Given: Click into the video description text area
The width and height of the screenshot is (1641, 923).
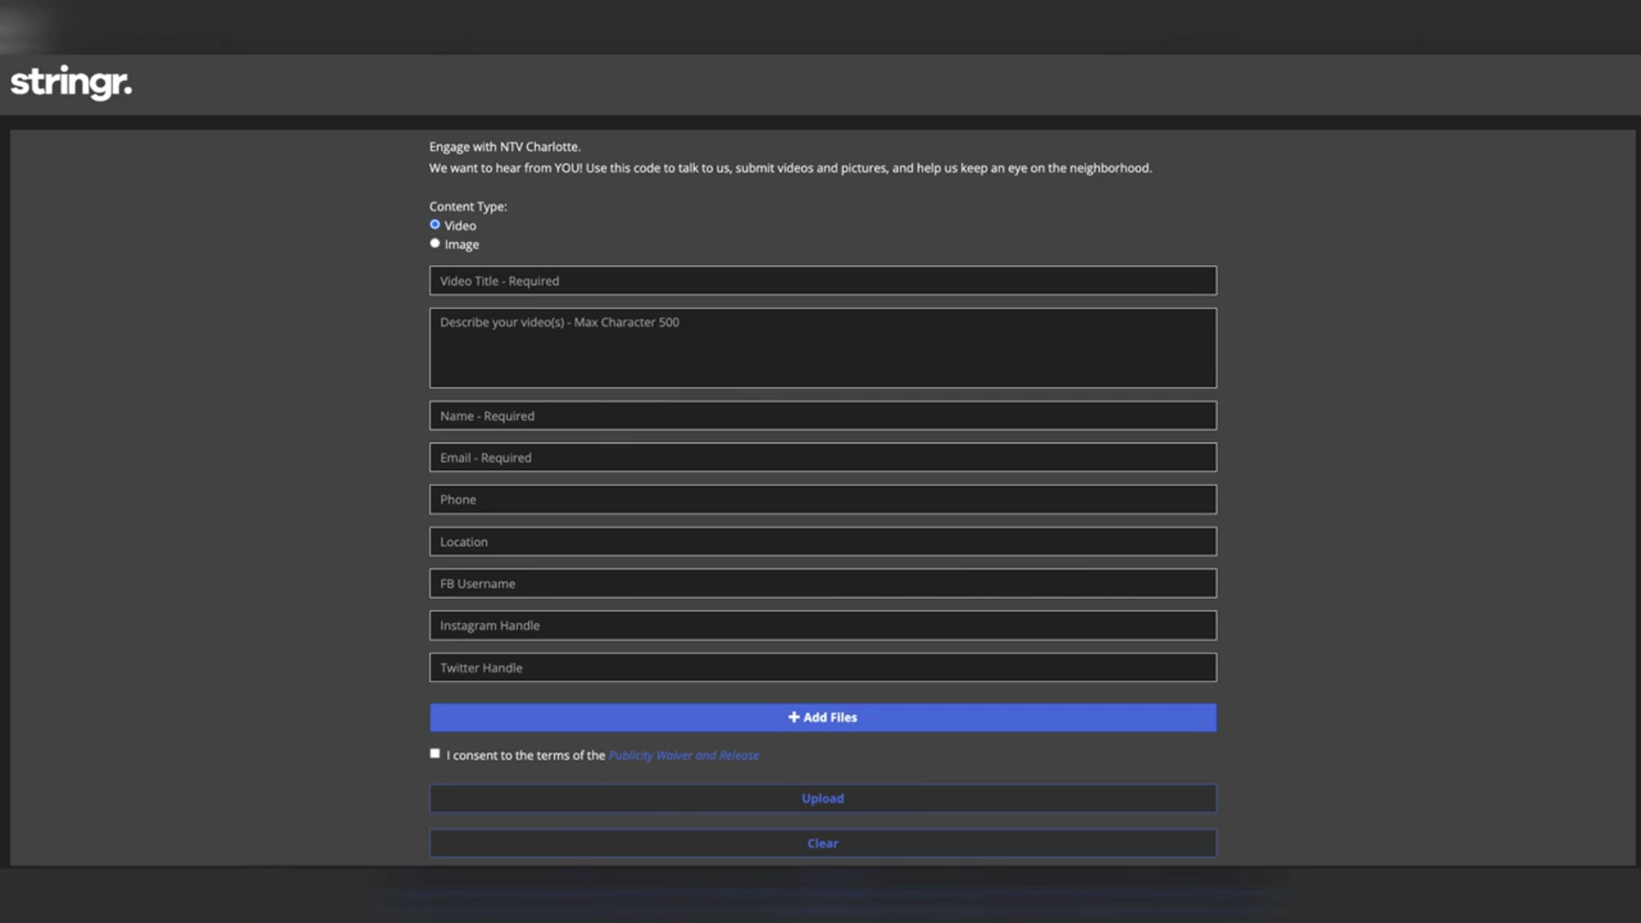Looking at the screenshot, I should (x=822, y=349).
